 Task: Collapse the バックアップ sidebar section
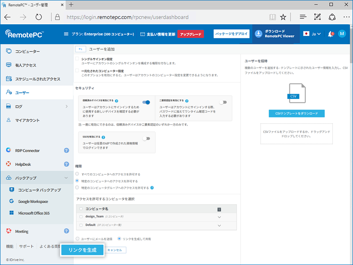click(x=66, y=178)
